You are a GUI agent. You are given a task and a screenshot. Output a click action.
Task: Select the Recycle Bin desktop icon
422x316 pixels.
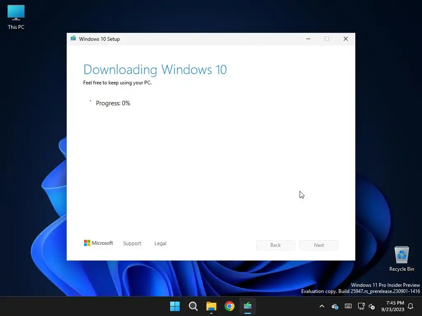(401, 259)
